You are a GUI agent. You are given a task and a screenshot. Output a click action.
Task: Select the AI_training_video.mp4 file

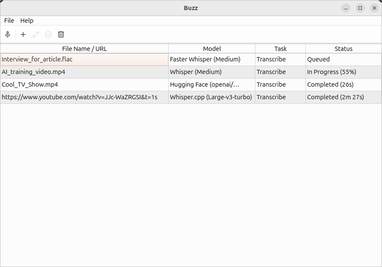click(x=33, y=72)
